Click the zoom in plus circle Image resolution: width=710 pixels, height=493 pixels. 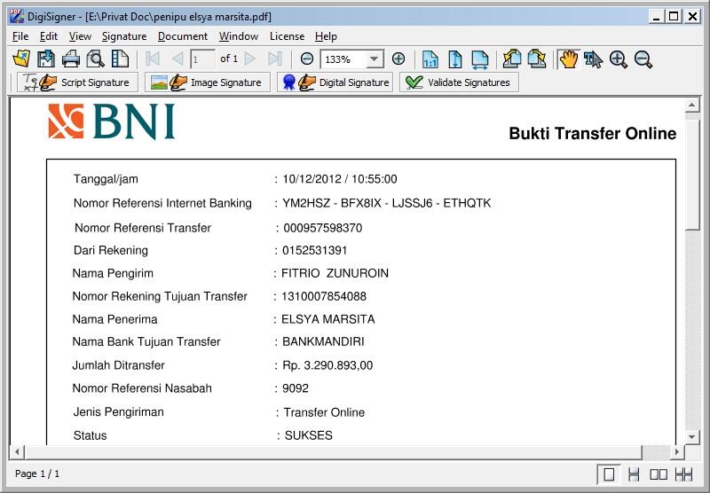pos(398,59)
